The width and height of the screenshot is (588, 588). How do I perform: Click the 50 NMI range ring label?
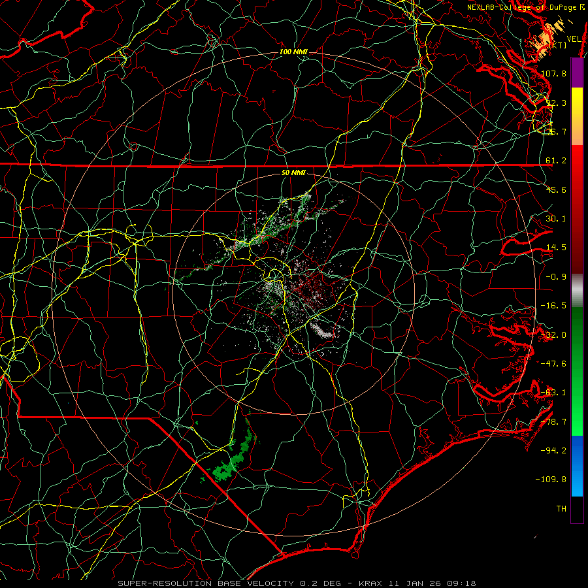click(293, 173)
